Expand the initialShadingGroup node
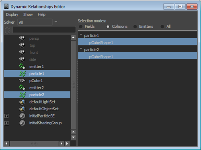201x150 pixels. [6, 123]
